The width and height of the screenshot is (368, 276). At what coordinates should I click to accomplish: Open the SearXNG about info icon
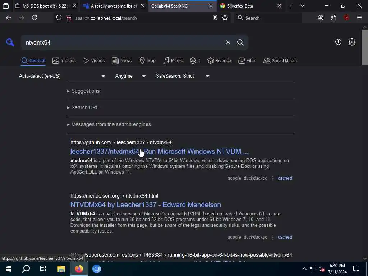pyautogui.click(x=338, y=42)
